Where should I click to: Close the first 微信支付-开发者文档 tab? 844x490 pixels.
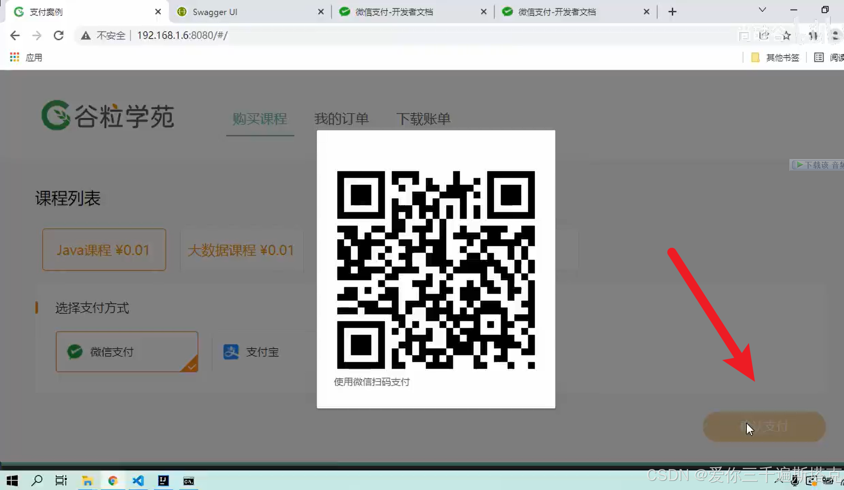coord(483,12)
